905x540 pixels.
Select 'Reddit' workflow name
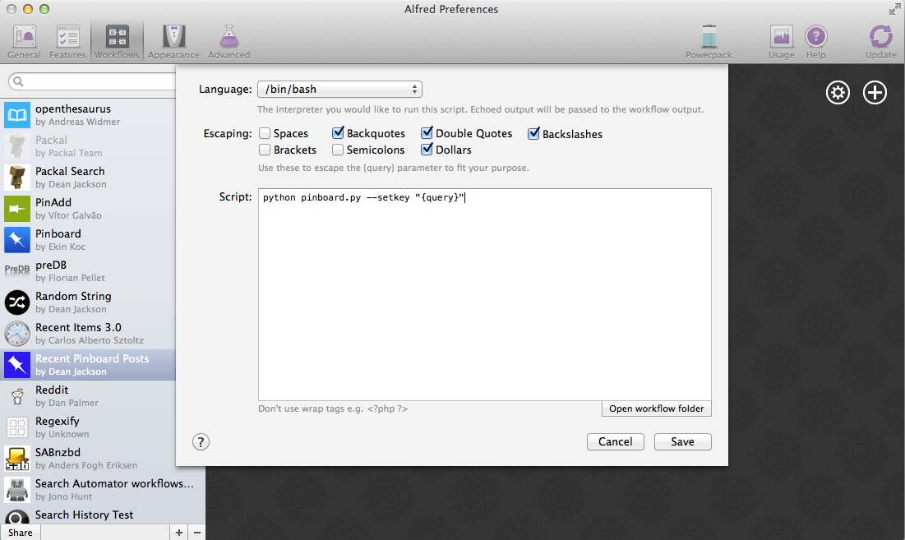tap(52, 390)
